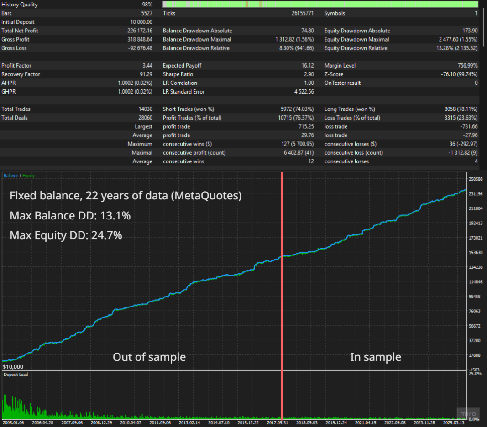Select the Margin Level value "756.99%"
The height and width of the screenshot is (427, 487).
(468, 66)
